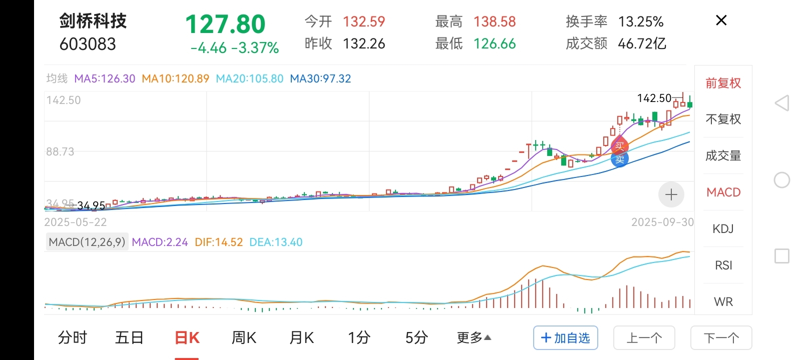Open 五日 five-day tab
The image size is (801, 360).
(x=130, y=338)
